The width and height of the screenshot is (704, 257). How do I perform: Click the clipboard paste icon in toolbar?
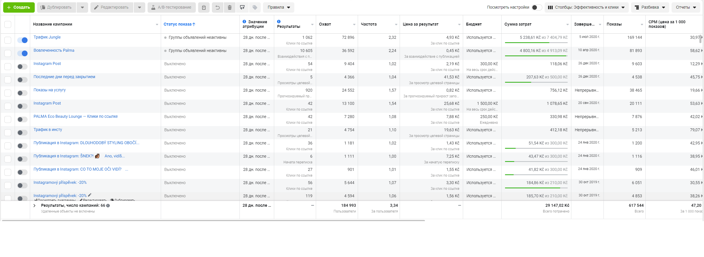[x=204, y=7]
